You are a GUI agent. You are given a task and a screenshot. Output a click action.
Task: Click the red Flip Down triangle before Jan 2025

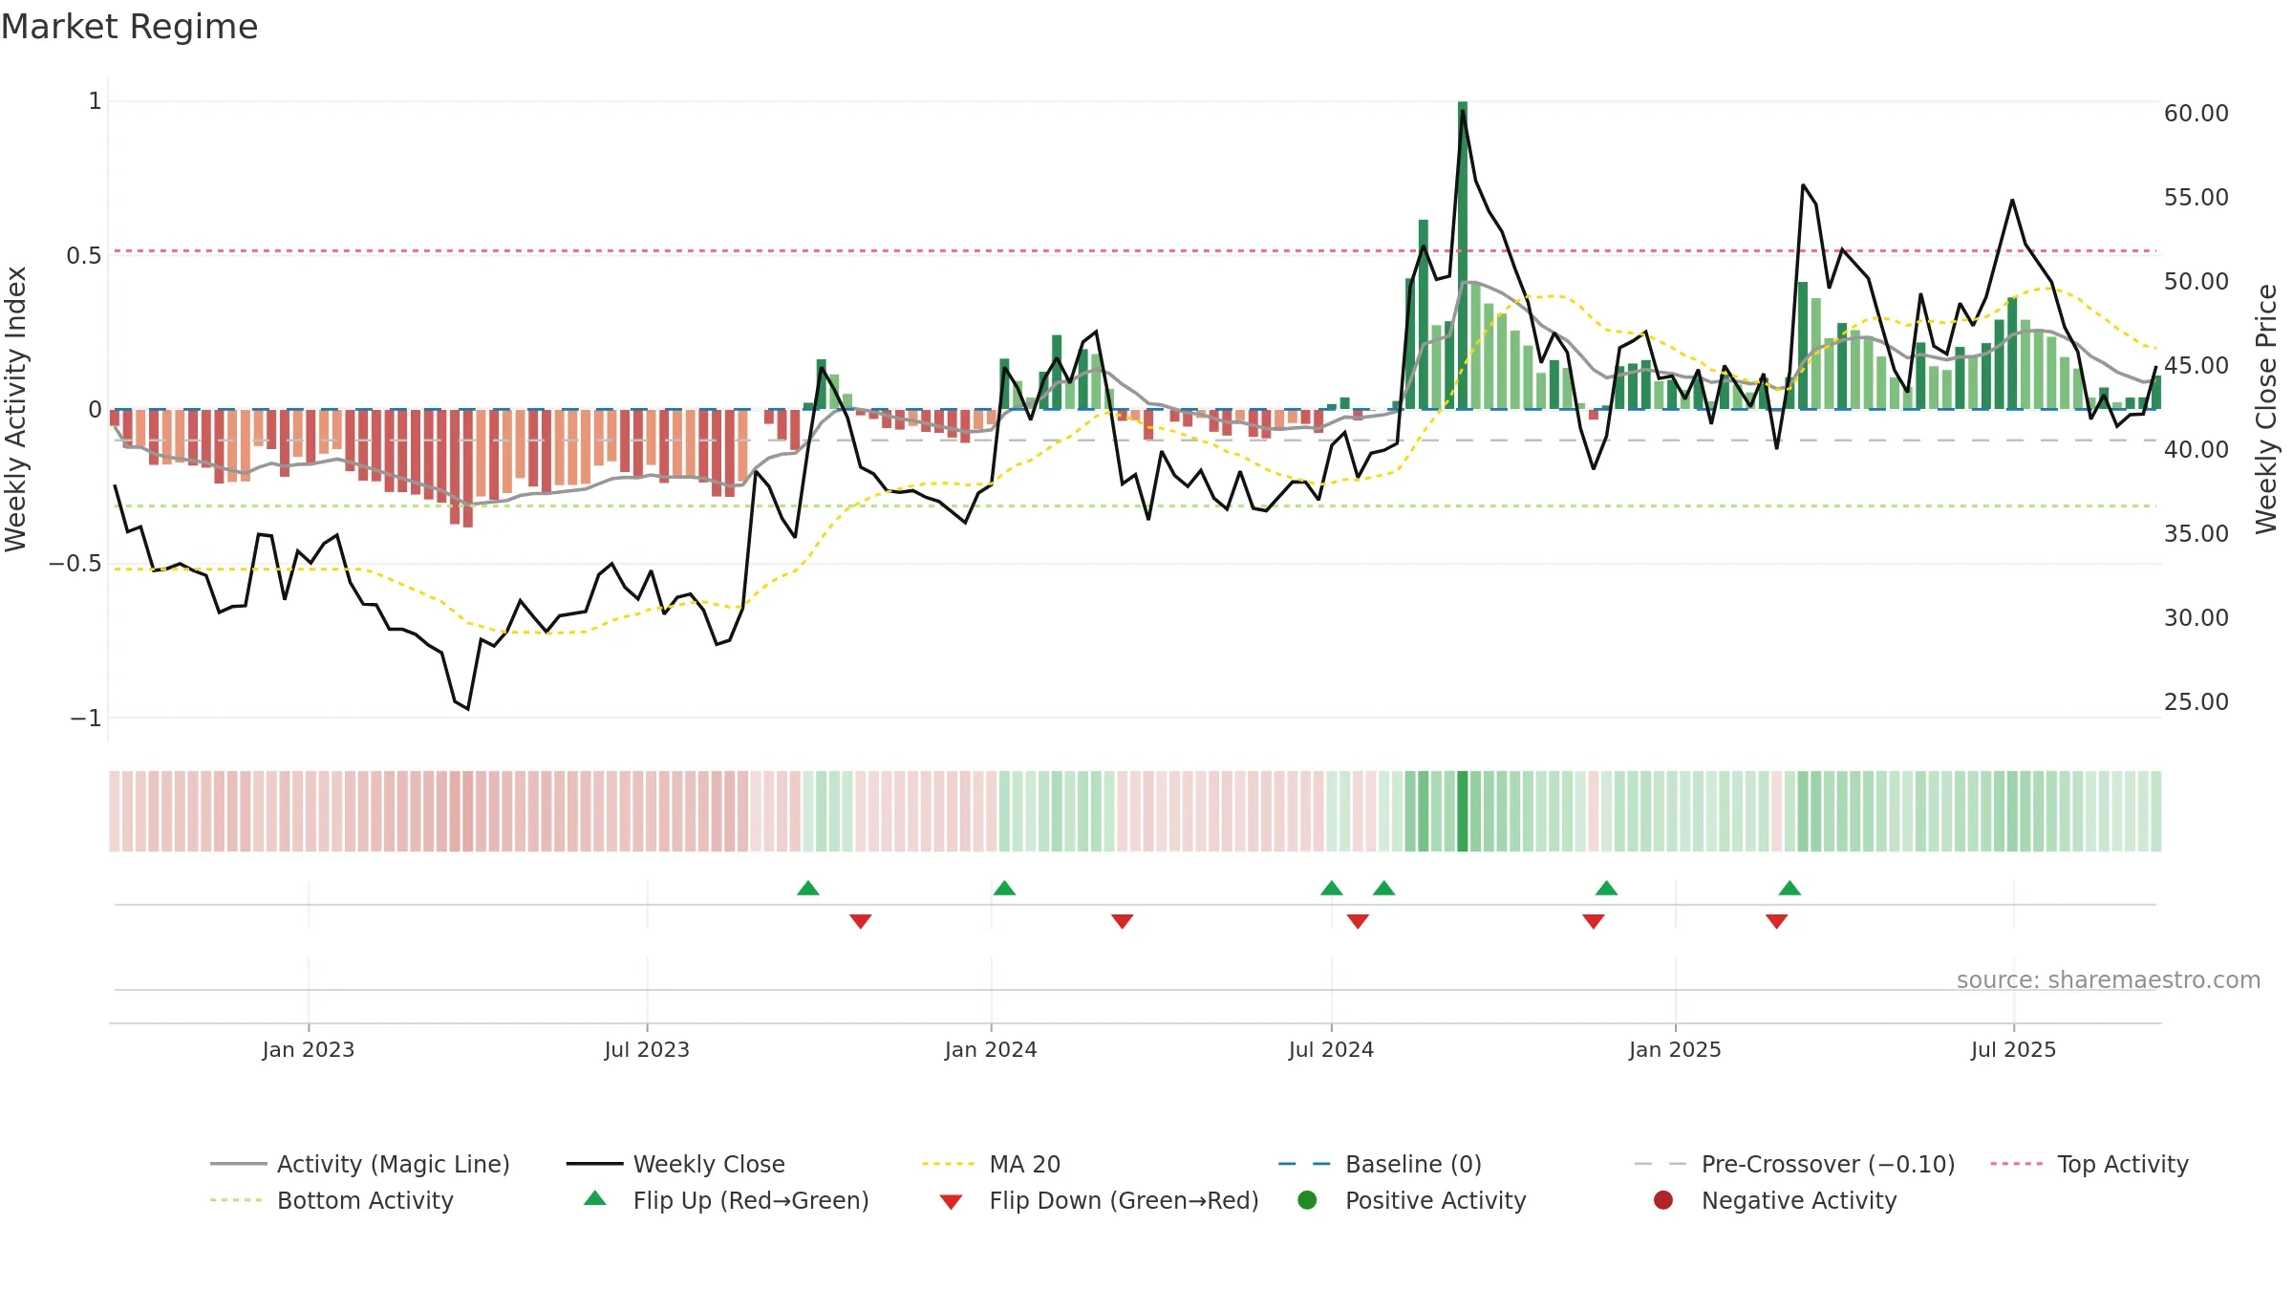pyautogui.click(x=1594, y=921)
